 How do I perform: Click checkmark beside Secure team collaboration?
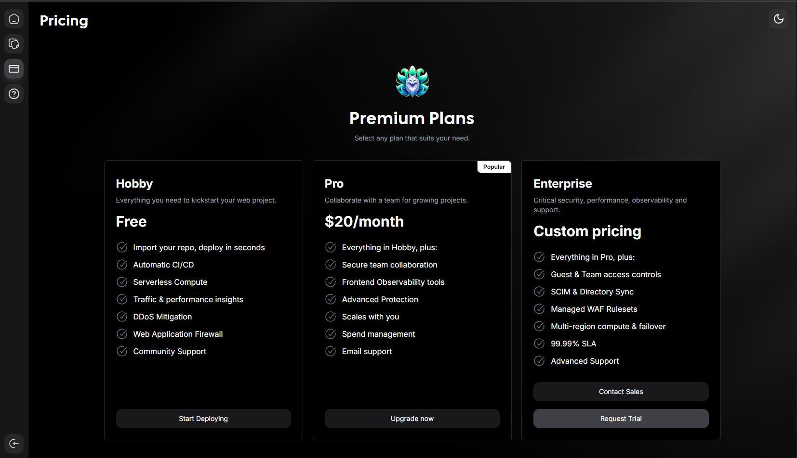(x=331, y=265)
